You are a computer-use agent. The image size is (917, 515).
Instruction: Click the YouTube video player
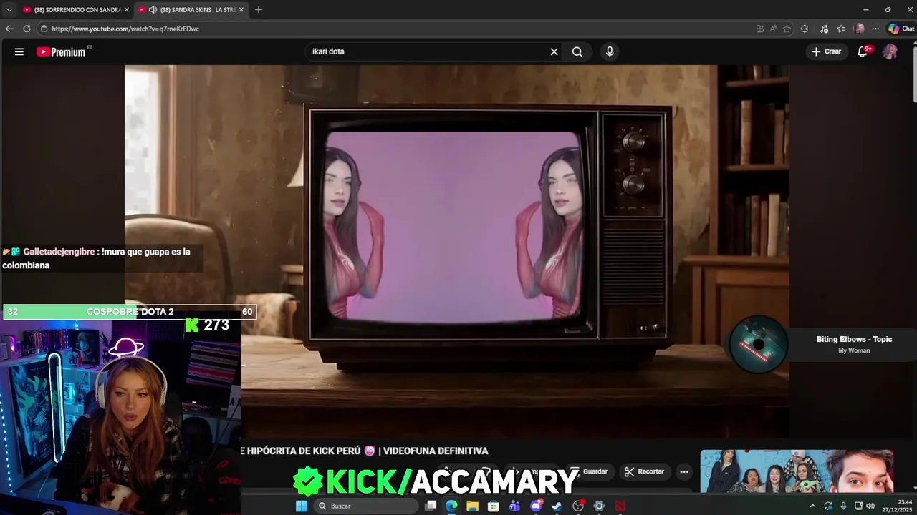[457, 250]
